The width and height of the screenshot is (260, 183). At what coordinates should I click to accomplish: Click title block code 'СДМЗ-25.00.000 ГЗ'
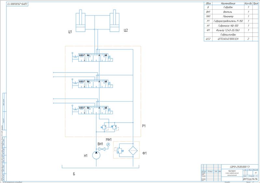[240, 167]
